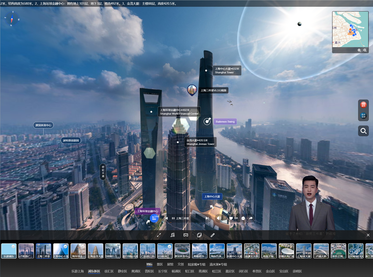Like the panorama with heart icon
Screen dimensions: 373x277
pyautogui.click(x=231, y=218)
